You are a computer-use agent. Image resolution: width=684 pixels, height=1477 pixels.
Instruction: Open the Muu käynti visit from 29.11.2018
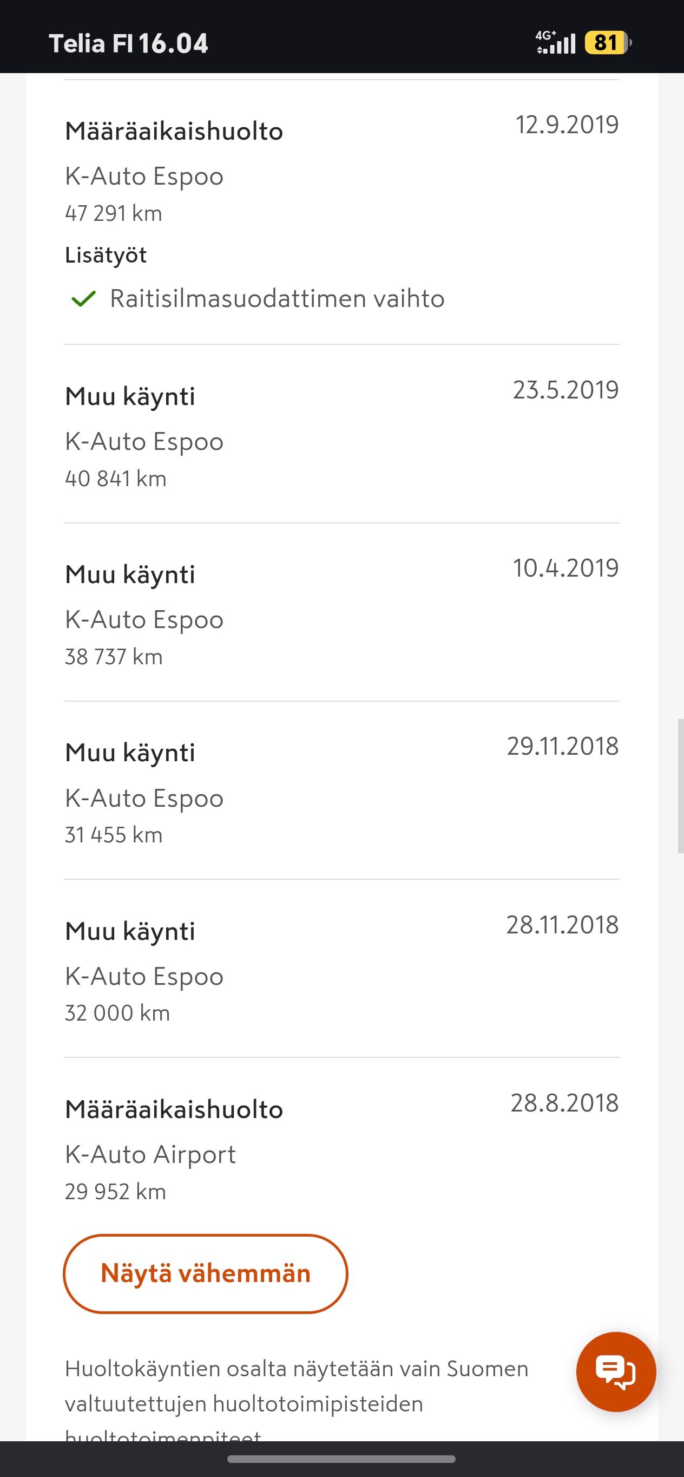pos(342,790)
